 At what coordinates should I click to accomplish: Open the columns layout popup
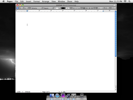point(107,8)
